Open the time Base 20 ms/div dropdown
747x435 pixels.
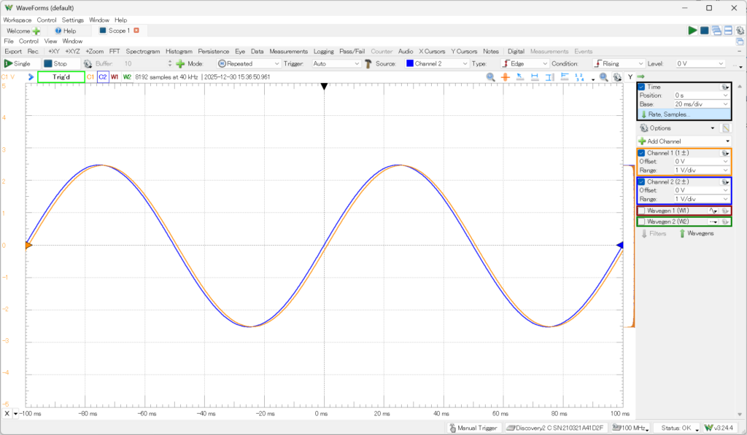700,104
